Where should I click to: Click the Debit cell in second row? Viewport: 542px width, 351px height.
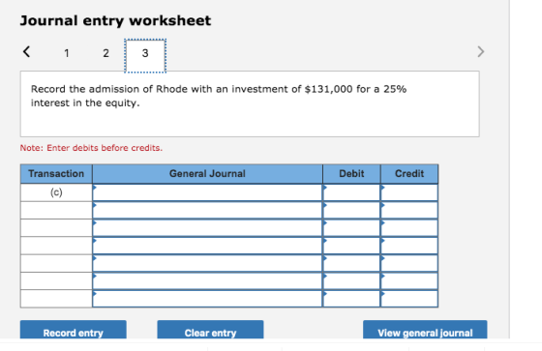(351, 210)
